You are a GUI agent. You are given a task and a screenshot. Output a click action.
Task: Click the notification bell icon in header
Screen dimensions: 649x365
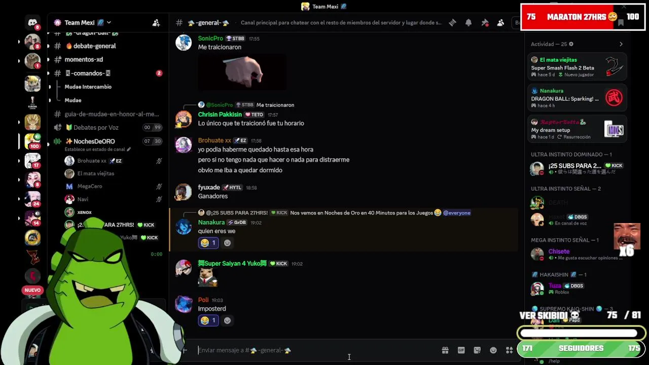pyautogui.click(x=468, y=23)
